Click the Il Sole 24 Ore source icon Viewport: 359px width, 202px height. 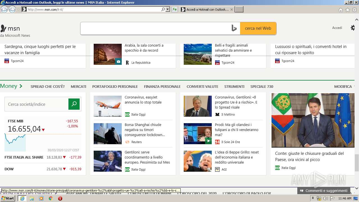[x=217, y=142]
